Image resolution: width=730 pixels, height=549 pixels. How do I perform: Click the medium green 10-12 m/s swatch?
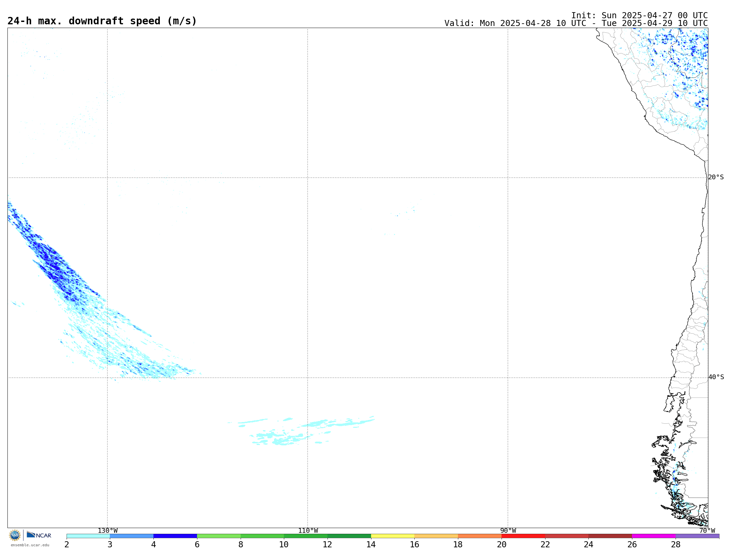306,536
